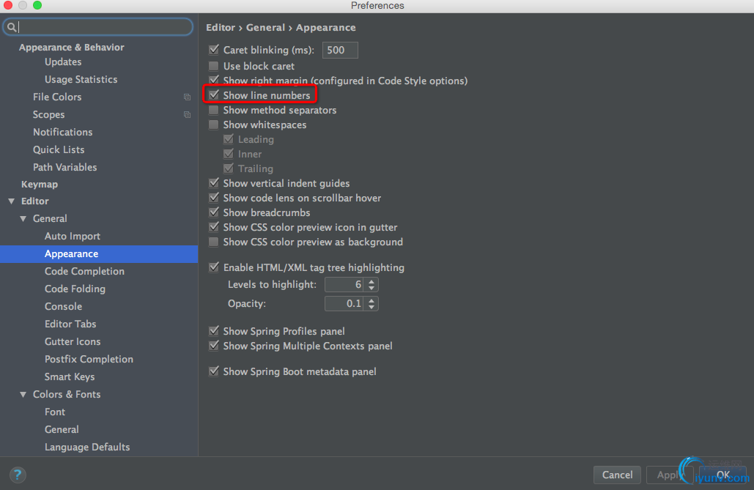754x490 pixels.
Task: Toggle the Show line numbers checkbox
Action: (x=214, y=95)
